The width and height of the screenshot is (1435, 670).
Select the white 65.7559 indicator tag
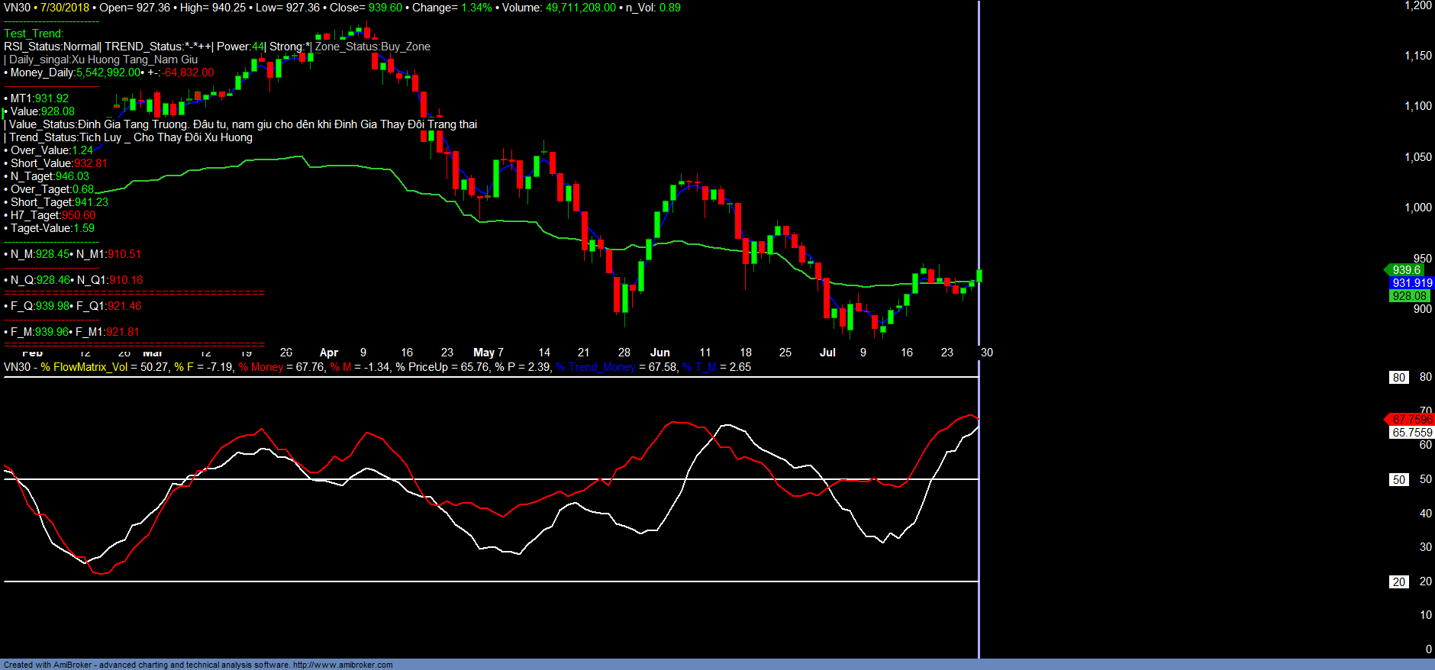coord(1411,433)
